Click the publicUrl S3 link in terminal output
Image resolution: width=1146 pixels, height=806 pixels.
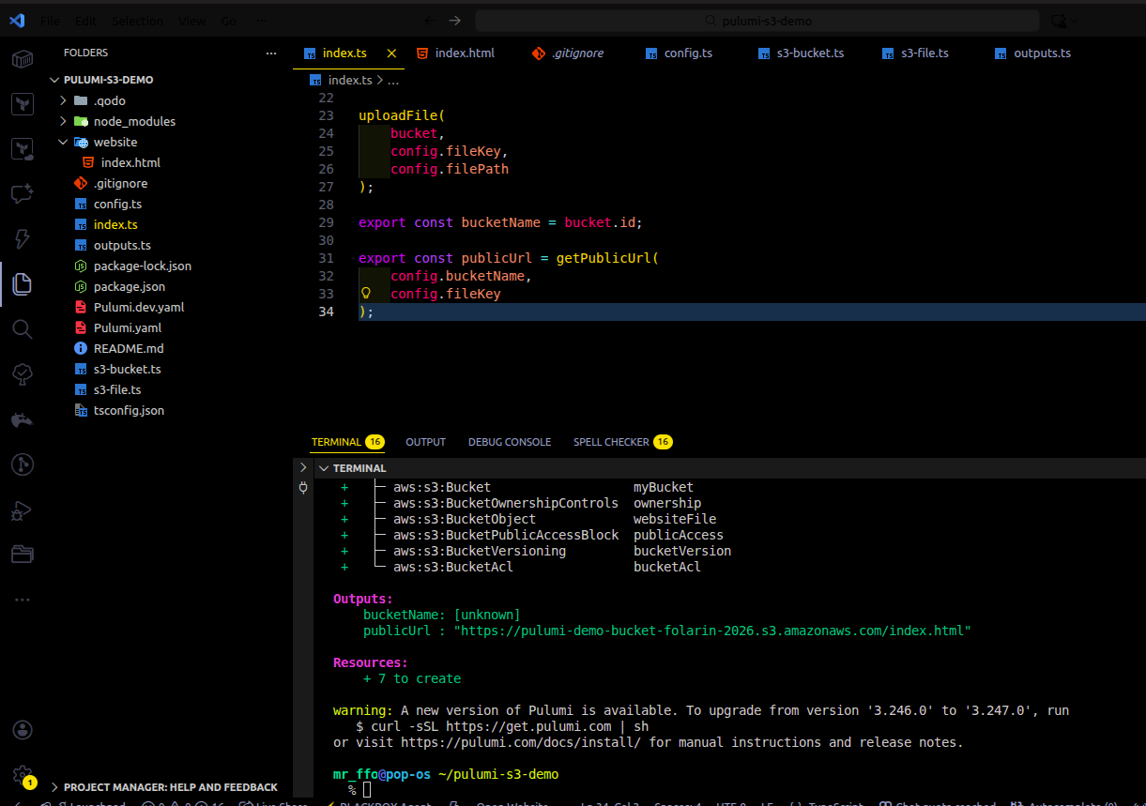[x=712, y=631]
